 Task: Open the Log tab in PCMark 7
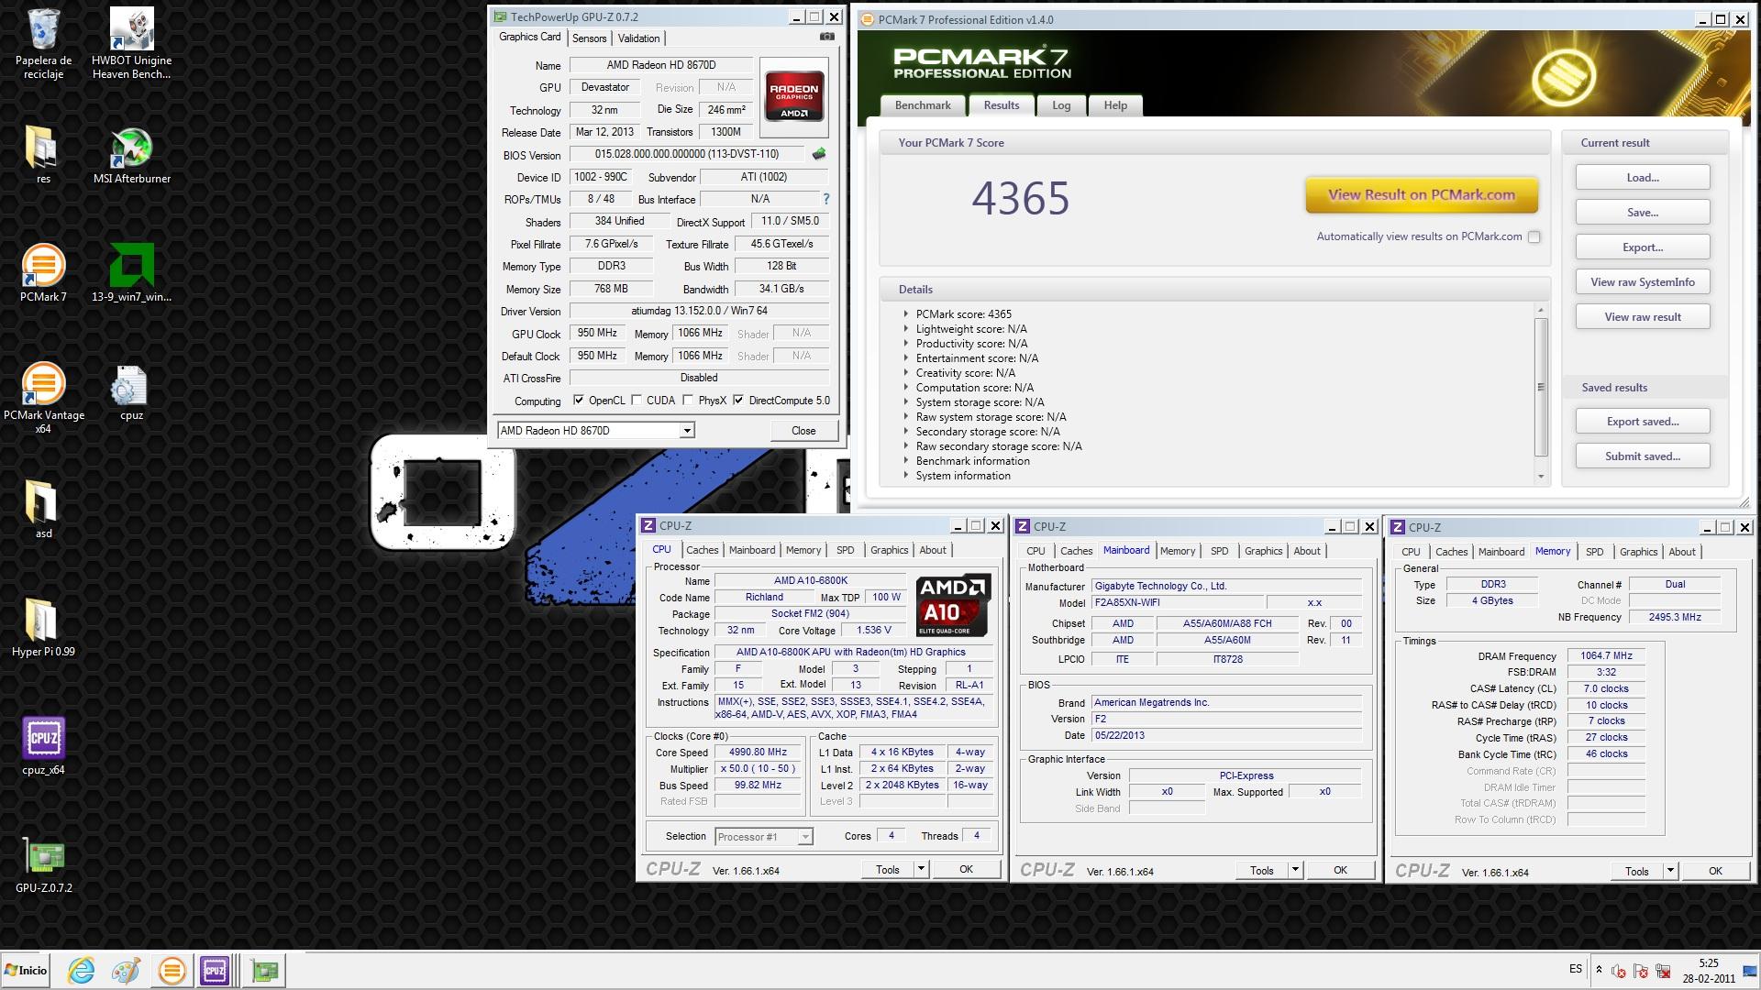click(1061, 105)
